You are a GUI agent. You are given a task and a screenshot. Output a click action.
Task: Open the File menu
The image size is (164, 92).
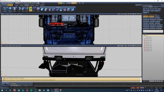pyautogui.click(x=2, y=3)
